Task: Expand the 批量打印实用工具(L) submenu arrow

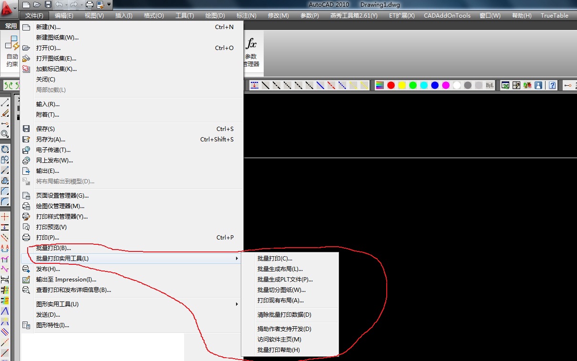Action: (237, 259)
